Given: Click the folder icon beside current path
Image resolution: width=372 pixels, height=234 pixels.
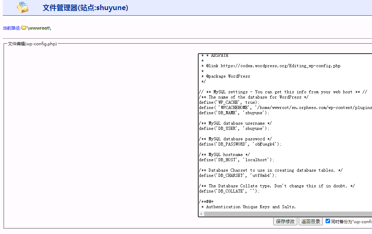Looking at the screenshot, I should (24, 28).
